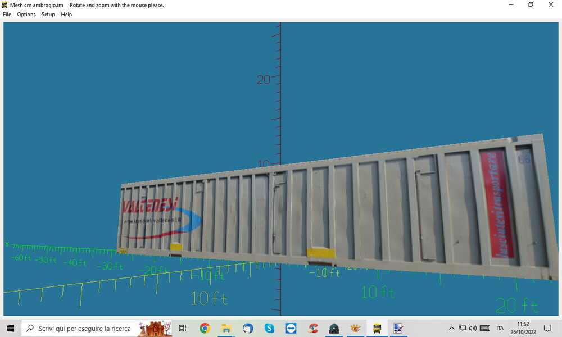Close the Mesh cm window

coord(551,4)
